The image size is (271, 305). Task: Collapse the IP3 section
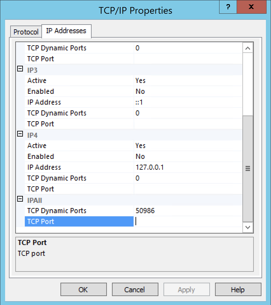tap(20, 69)
